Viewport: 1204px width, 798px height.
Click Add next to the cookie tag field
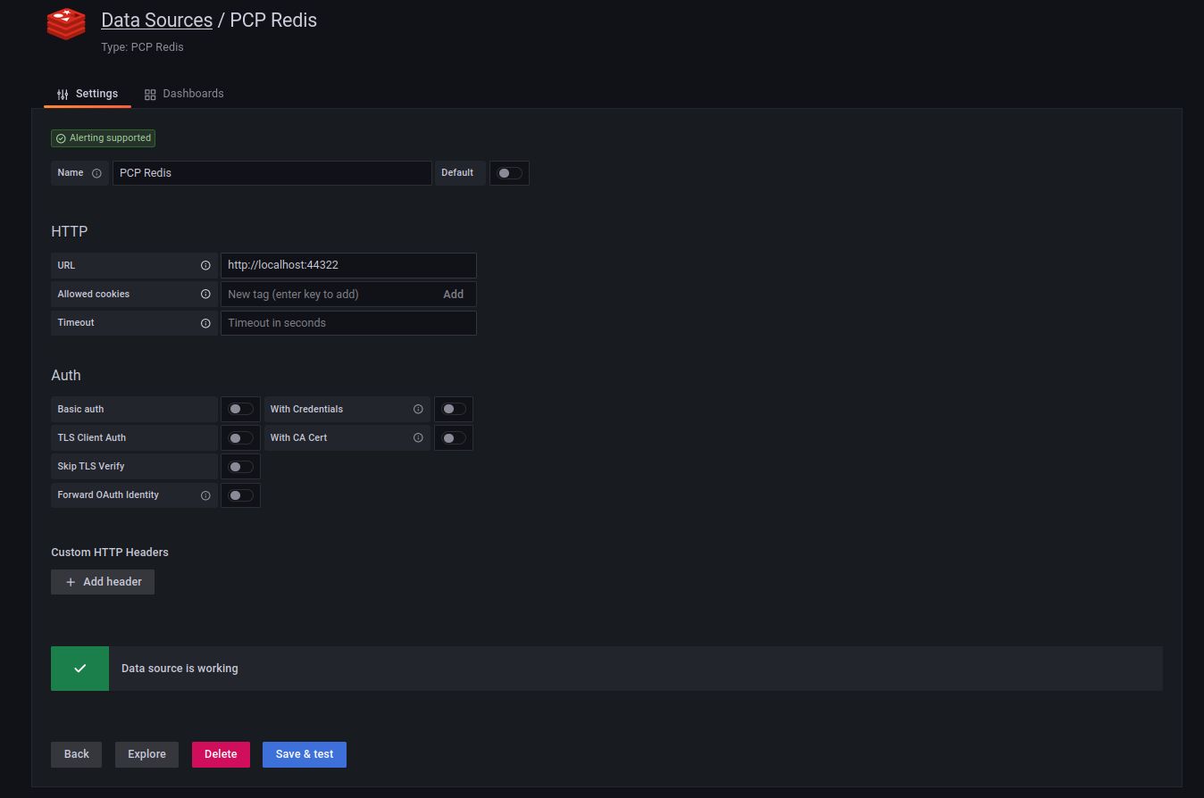coord(454,295)
